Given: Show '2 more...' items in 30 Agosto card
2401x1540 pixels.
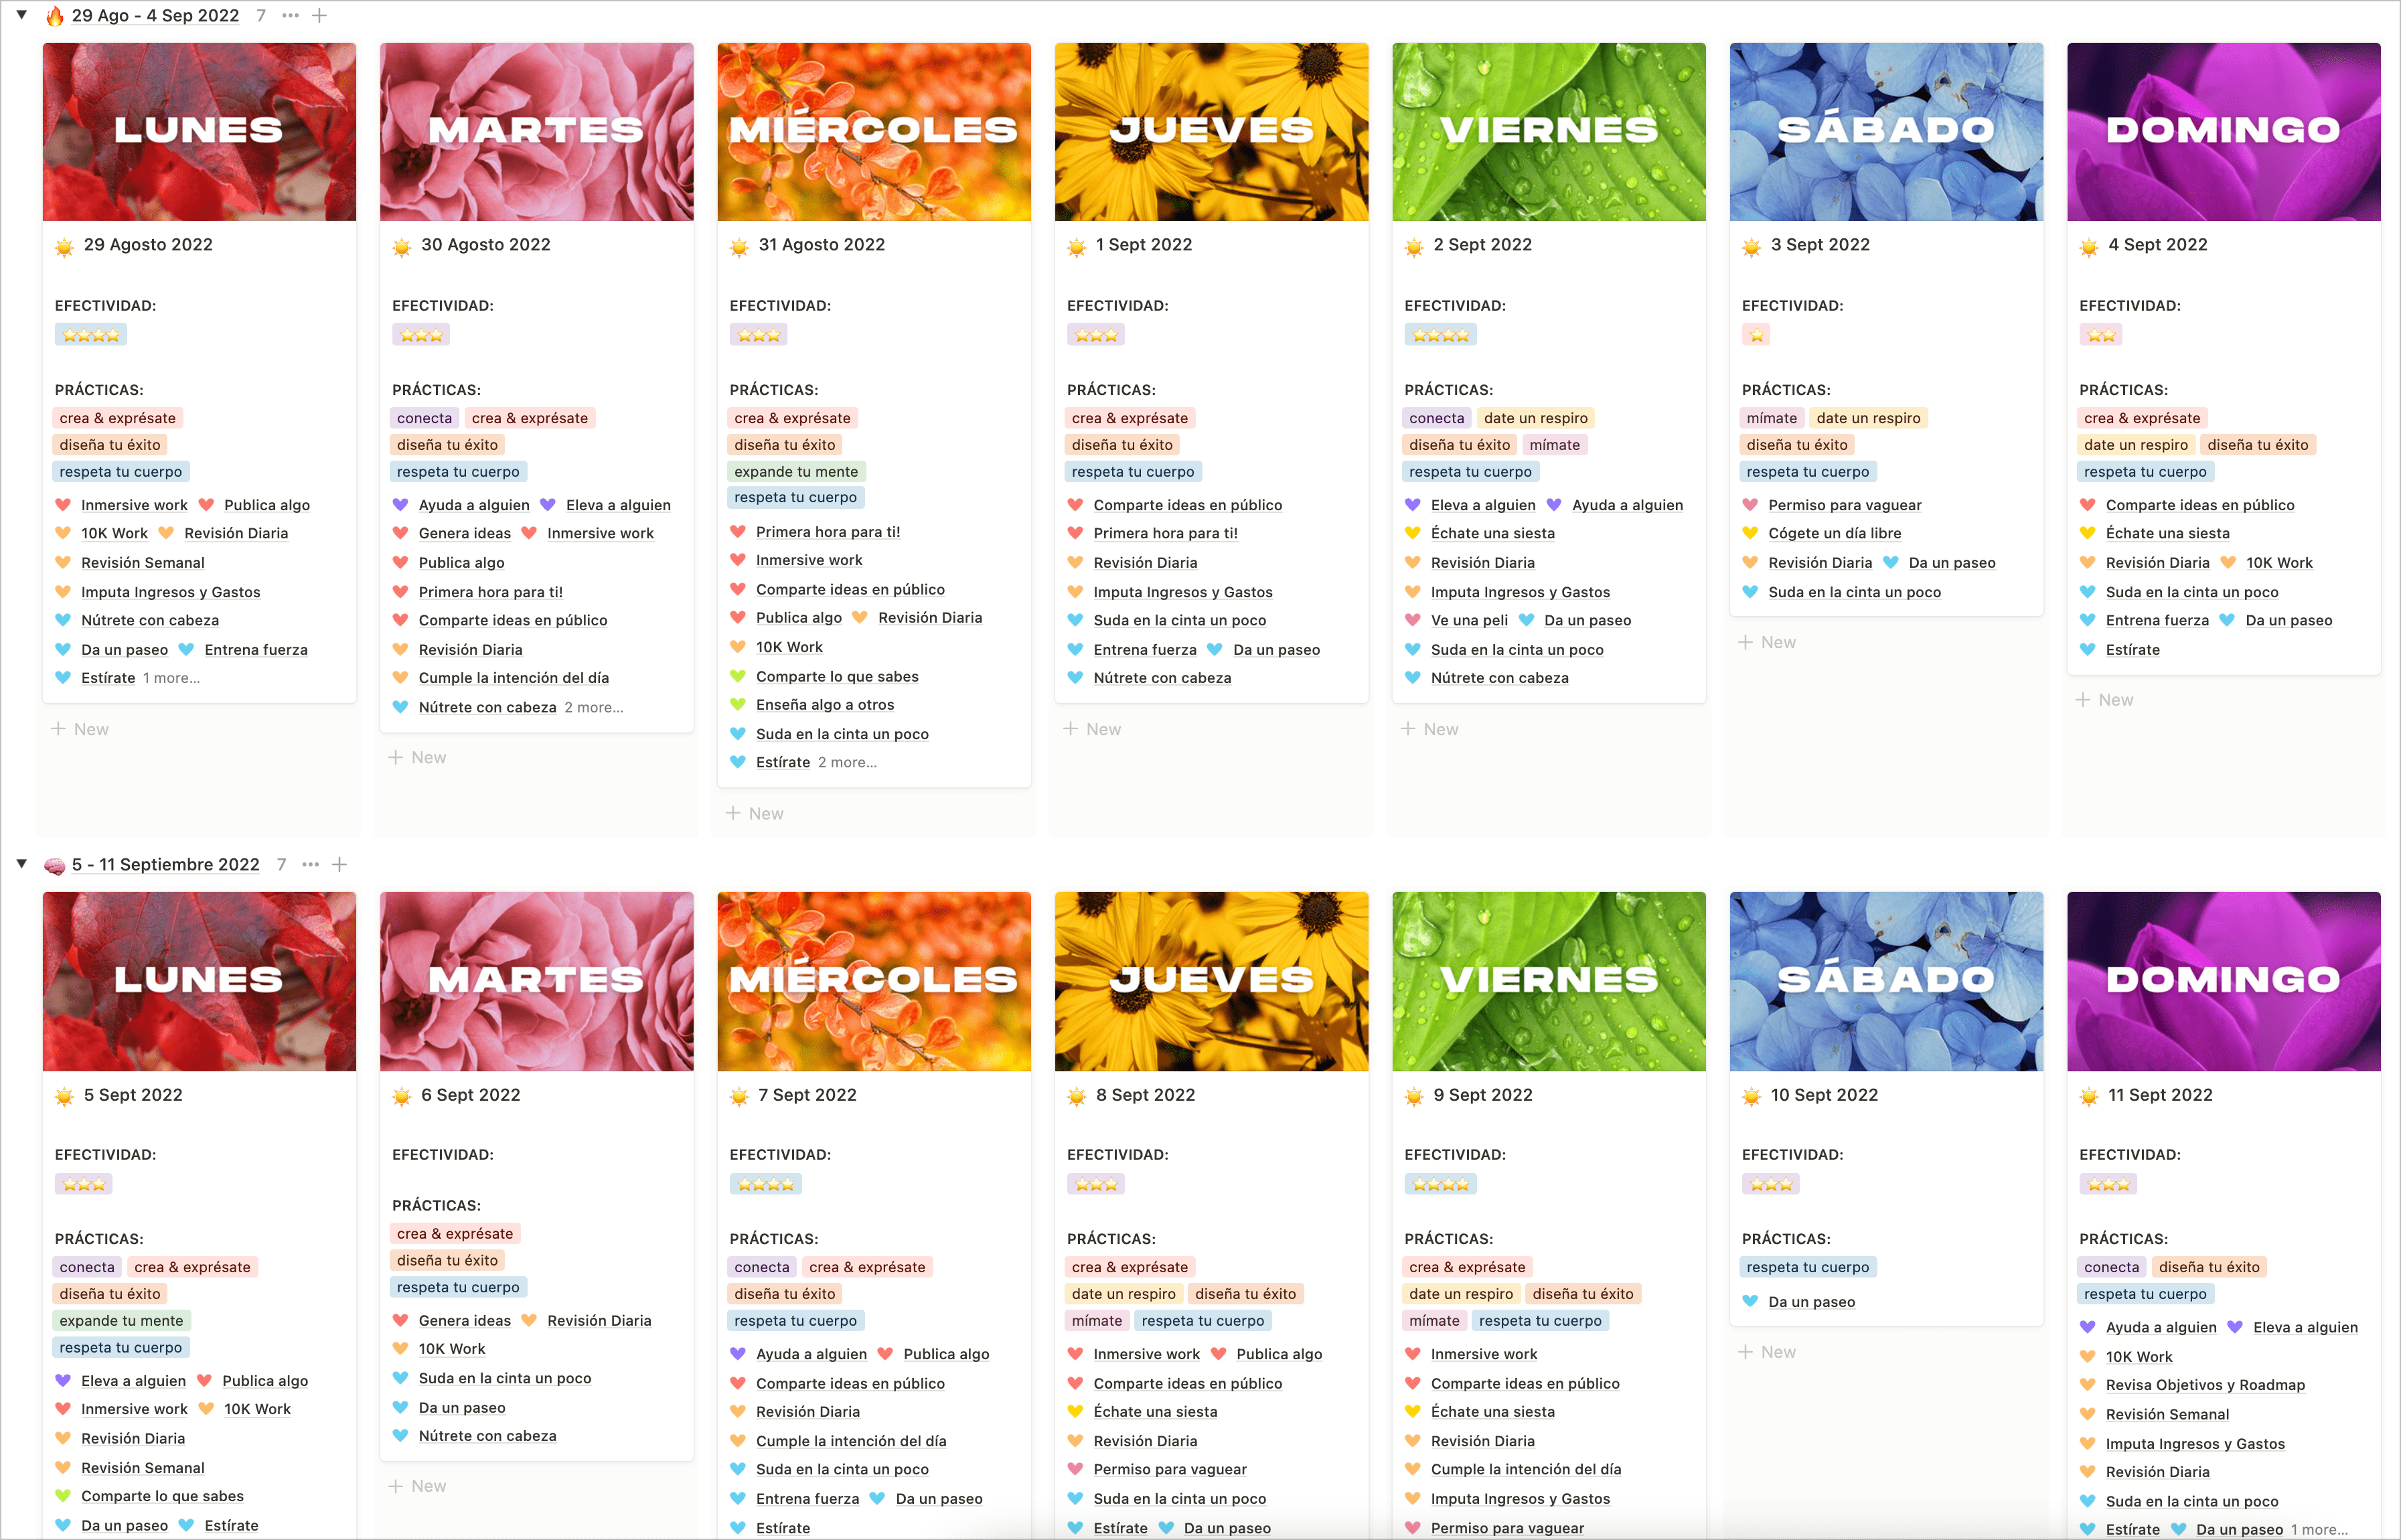Looking at the screenshot, I should point(593,707).
